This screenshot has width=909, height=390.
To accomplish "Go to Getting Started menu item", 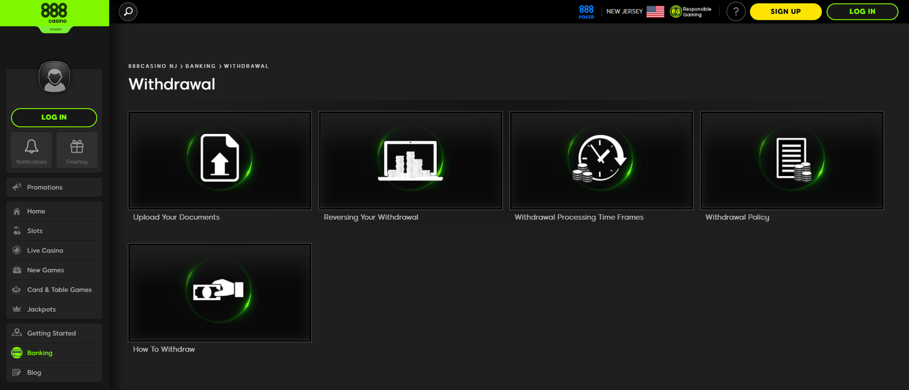I will pos(54,333).
